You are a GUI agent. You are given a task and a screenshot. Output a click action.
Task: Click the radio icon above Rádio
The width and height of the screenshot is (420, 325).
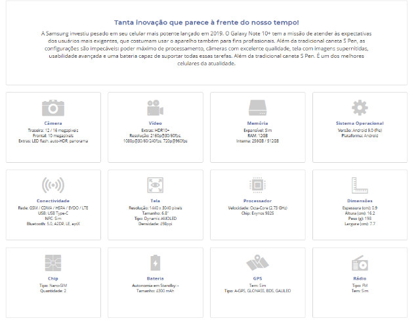click(x=360, y=263)
